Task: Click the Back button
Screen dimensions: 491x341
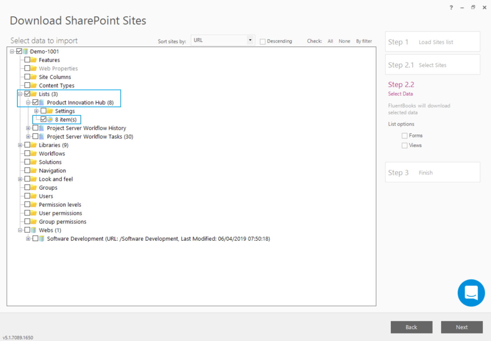Action: click(411, 327)
